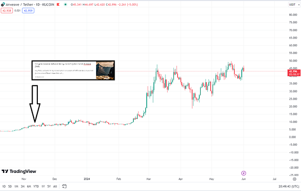Click the TradingView logo
The height and width of the screenshot is (191, 301).
point(19,171)
